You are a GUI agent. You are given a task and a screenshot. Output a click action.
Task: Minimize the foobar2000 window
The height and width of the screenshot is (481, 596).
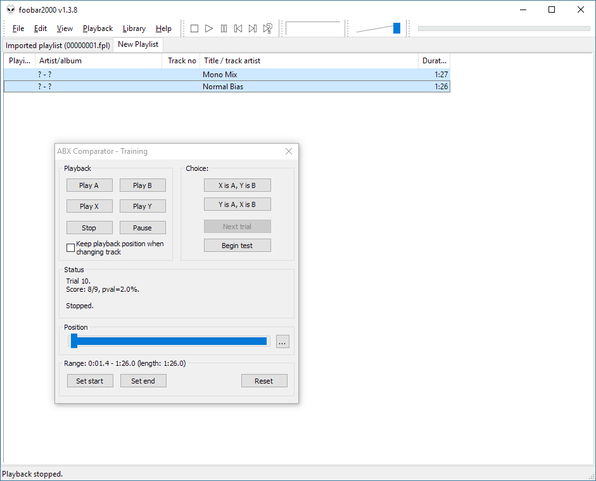tap(523, 10)
